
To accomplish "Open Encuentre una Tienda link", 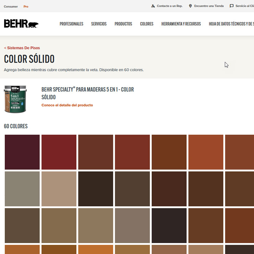I will pos(209,6).
